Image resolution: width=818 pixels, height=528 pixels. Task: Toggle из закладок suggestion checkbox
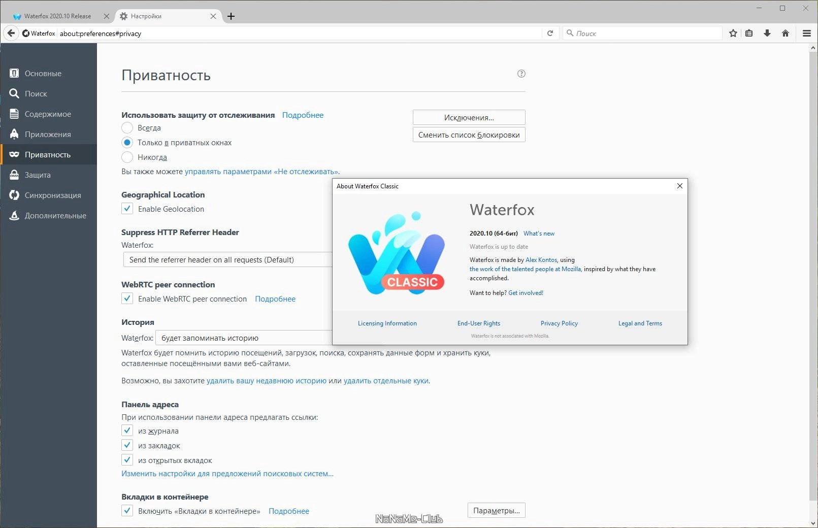pyautogui.click(x=127, y=445)
